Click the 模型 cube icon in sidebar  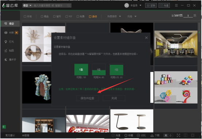tap(5, 24)
